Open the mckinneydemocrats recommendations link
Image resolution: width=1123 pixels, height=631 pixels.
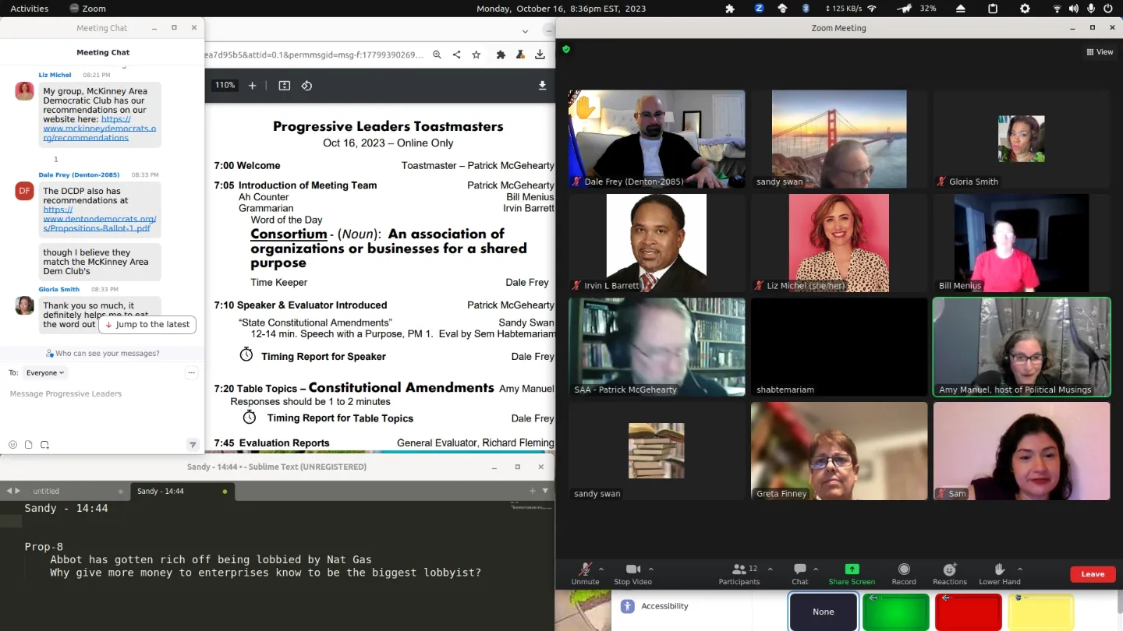coord(99,129)
